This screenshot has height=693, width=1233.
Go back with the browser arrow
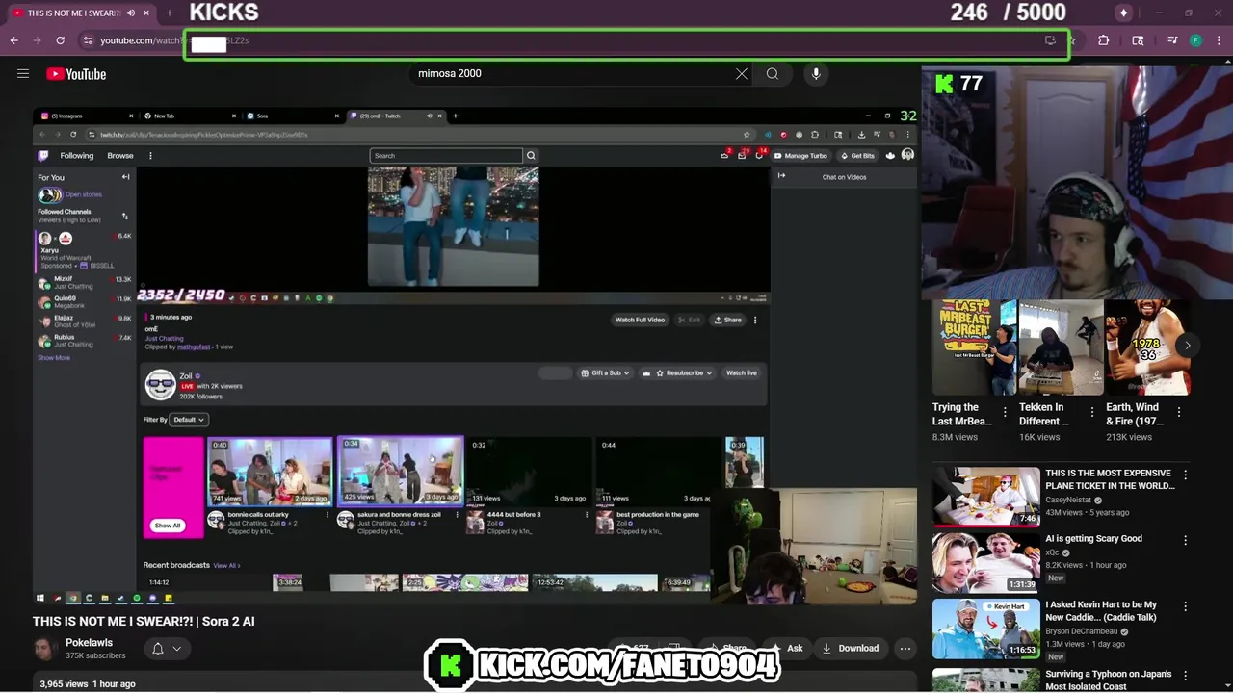(x=13, y=40)
